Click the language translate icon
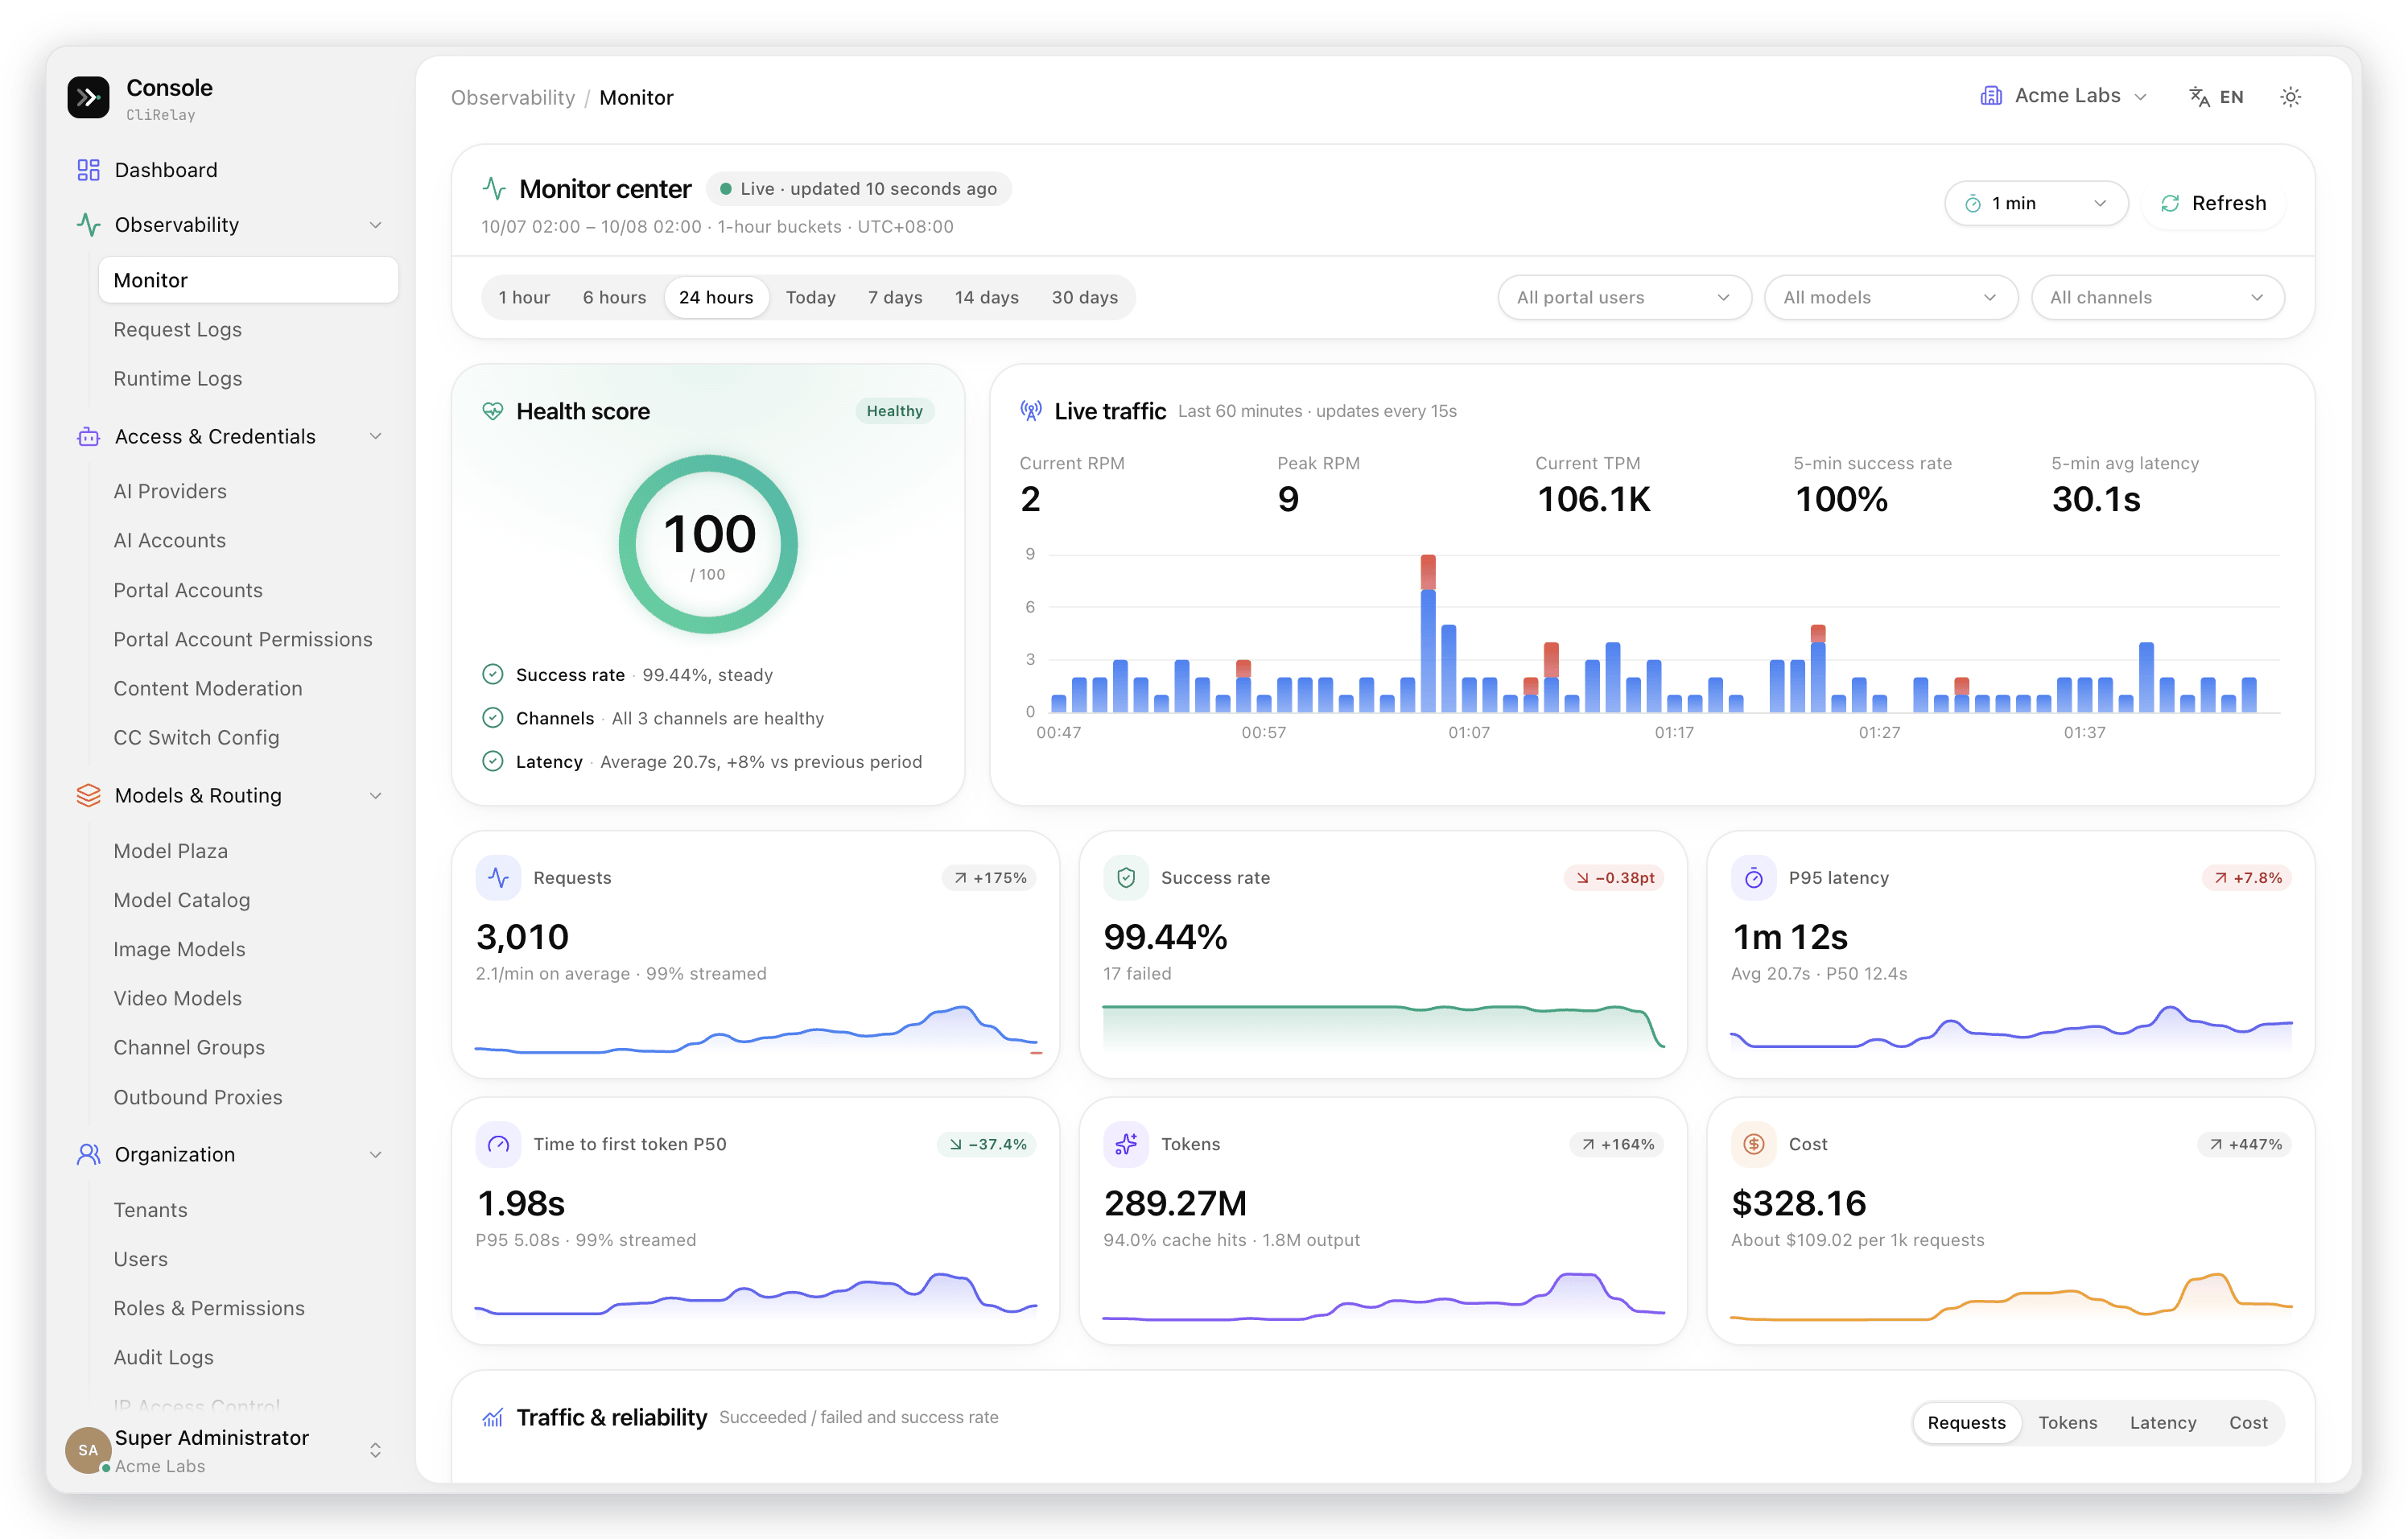This screenshot has height=1539, width=2408. 2199,97
